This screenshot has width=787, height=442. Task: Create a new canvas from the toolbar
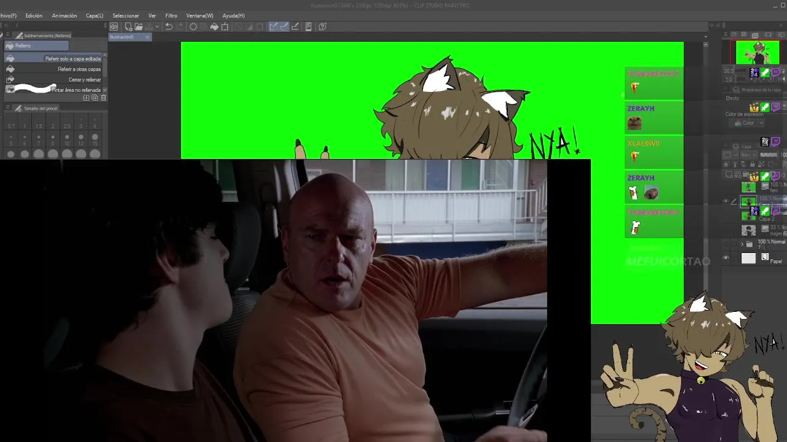(x=129, y=26)
